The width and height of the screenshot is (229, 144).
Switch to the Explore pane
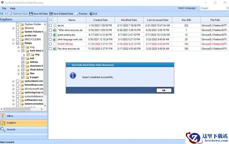pos(24,123)
